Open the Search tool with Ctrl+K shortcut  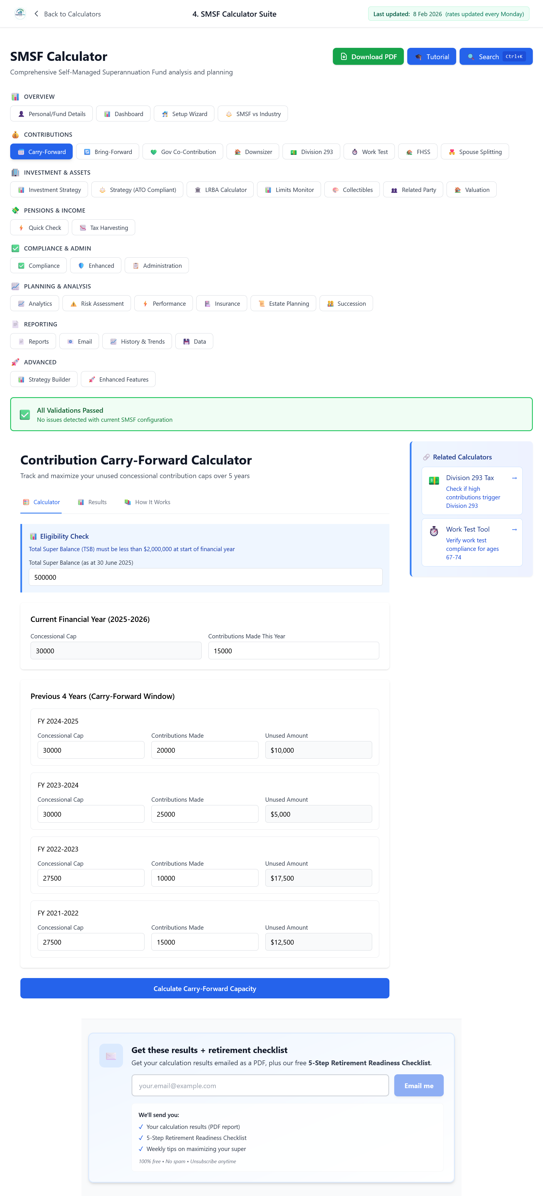495,57
